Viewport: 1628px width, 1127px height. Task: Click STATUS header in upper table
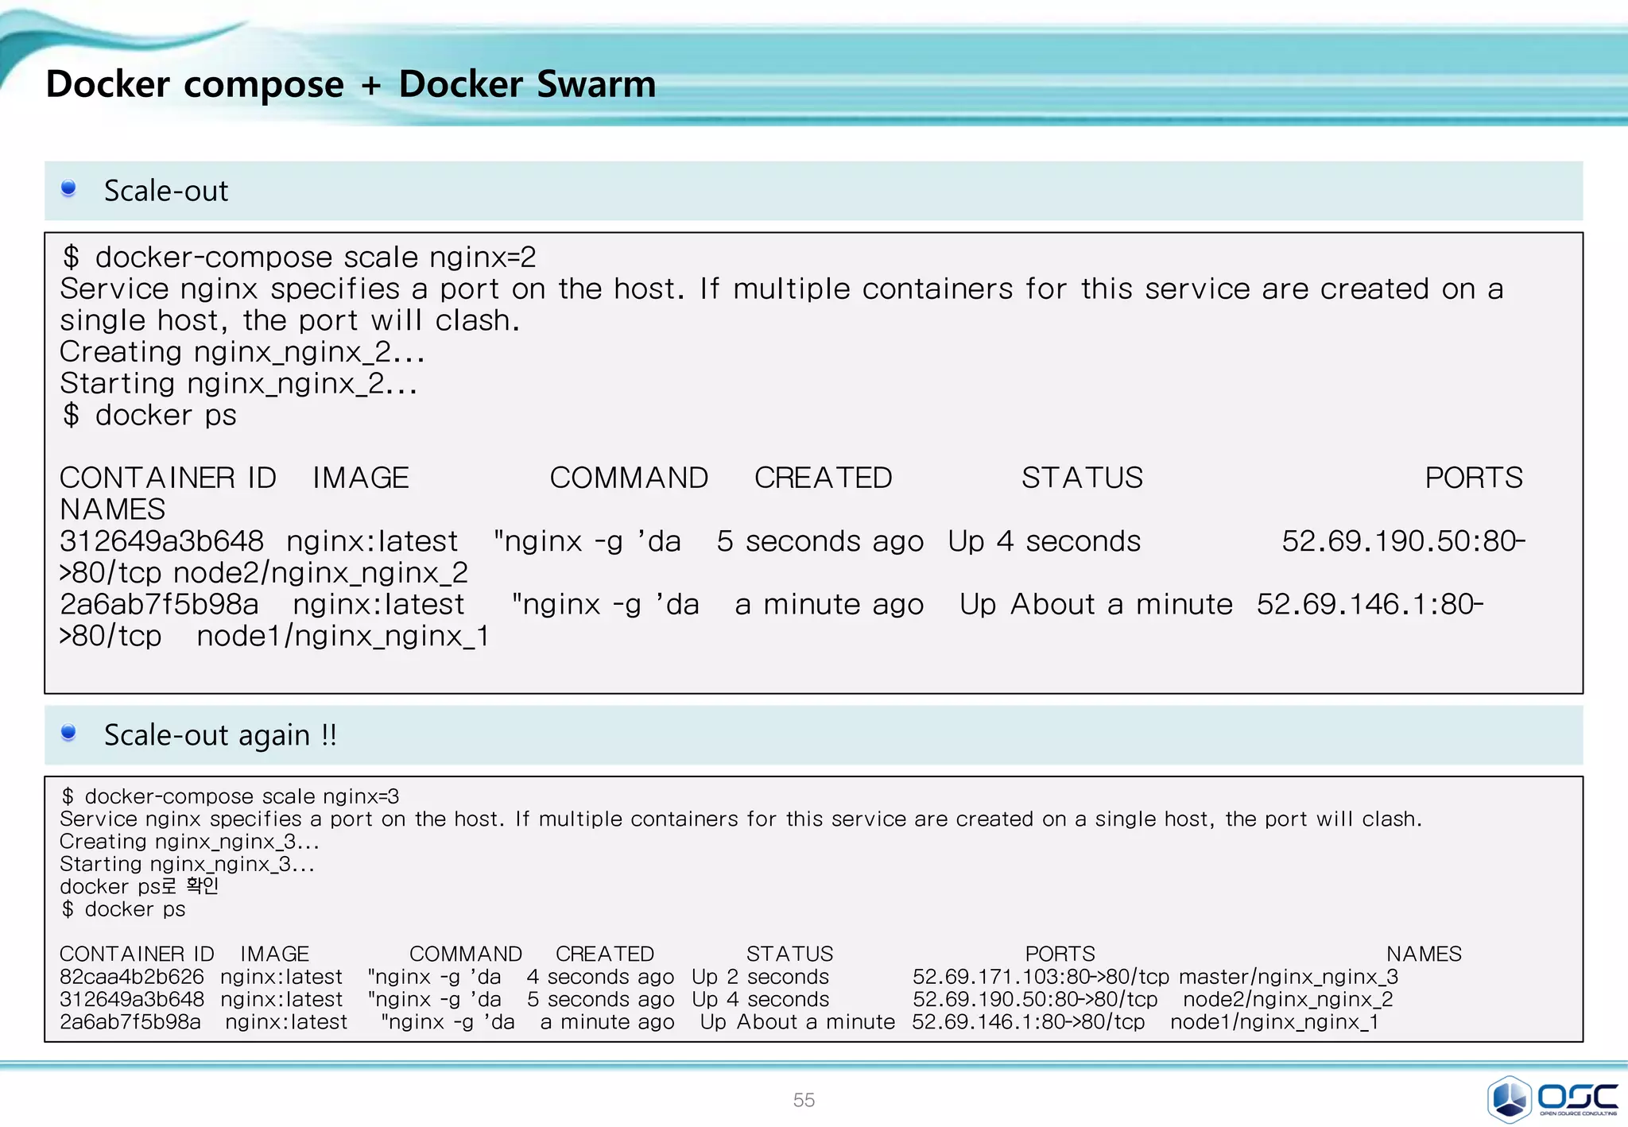pyautogui.click(x=1082, y=478)
